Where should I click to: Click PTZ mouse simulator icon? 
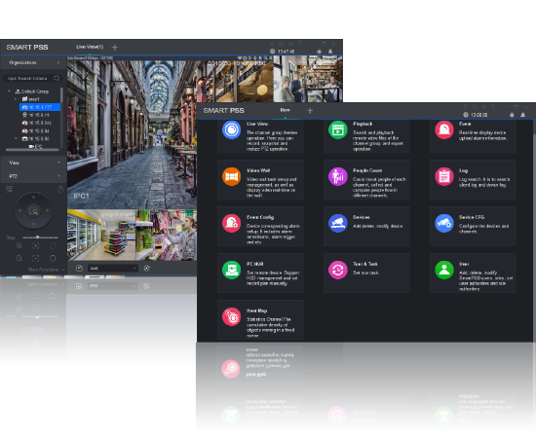(60, 189)
